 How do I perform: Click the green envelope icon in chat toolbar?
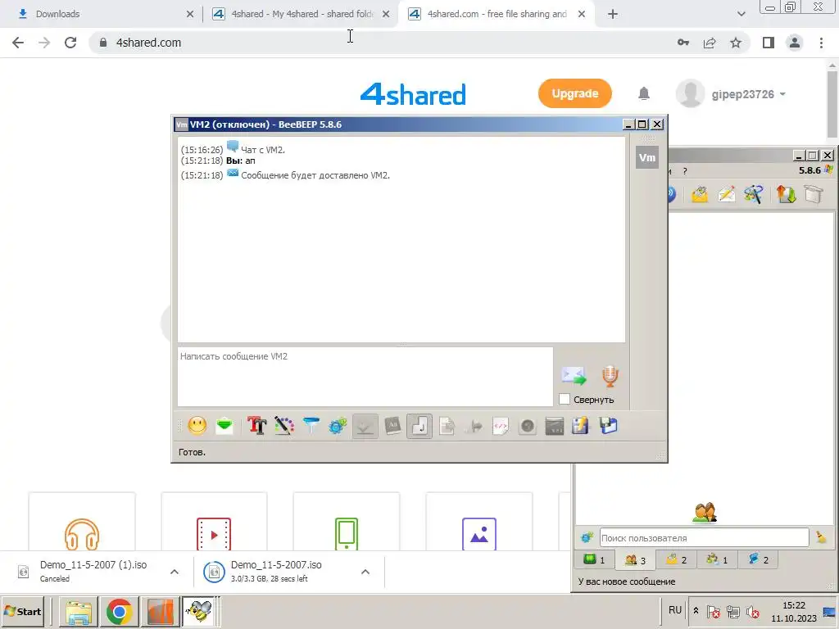[x=224, y=426]
